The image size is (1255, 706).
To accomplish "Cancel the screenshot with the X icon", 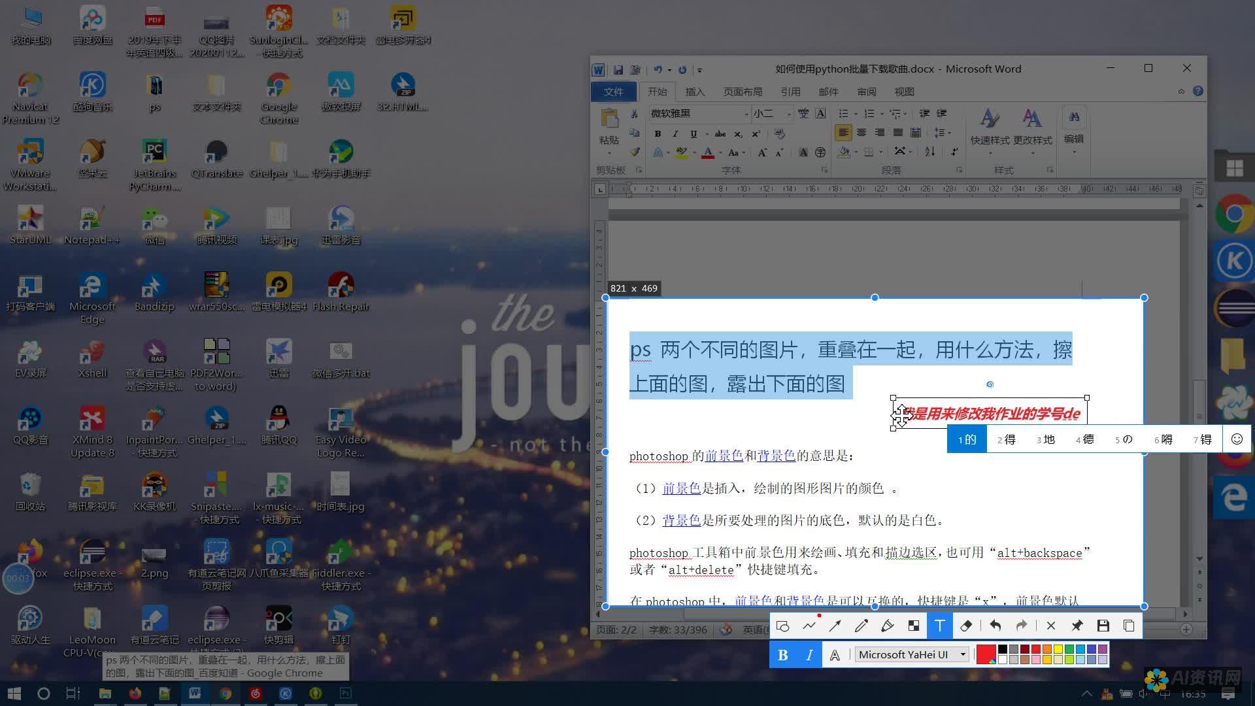I will (x=1050, y=626).
